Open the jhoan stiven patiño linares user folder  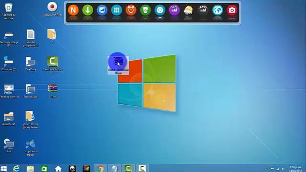click(x=31, y=120)
